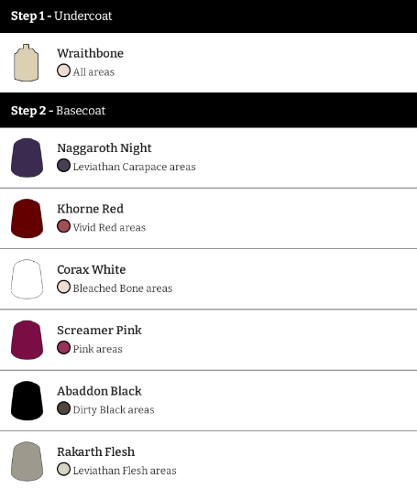
Task: Click the Khorne Red paint pot icon
Action: coord(27,219)
